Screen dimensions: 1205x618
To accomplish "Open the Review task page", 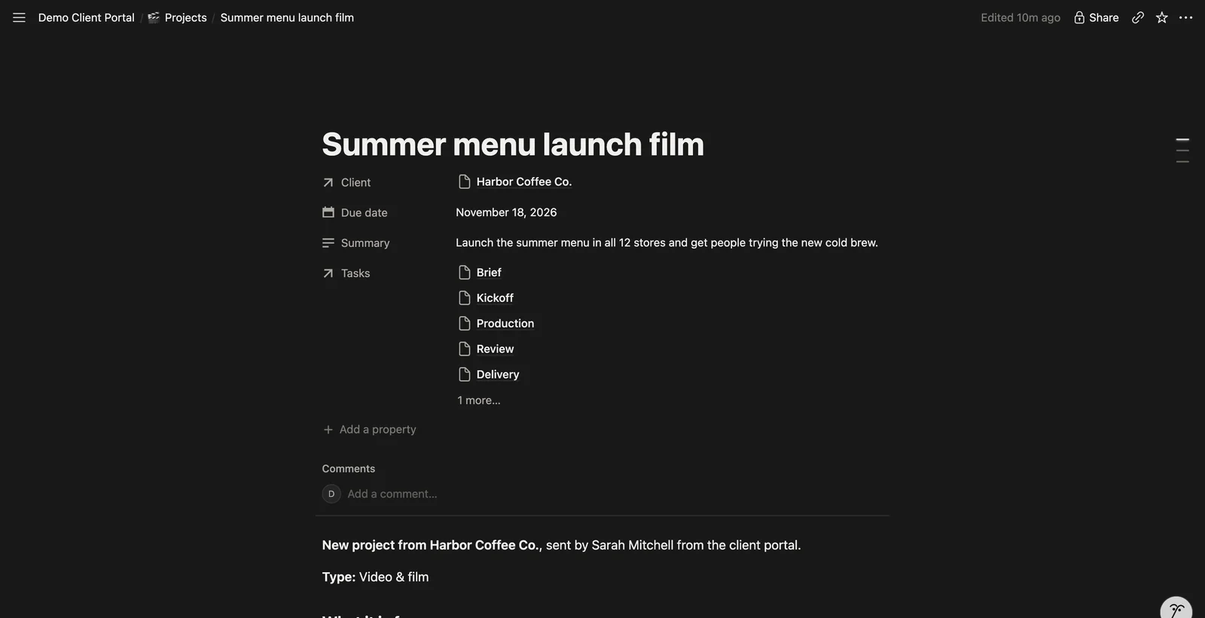I will [486, 349].
